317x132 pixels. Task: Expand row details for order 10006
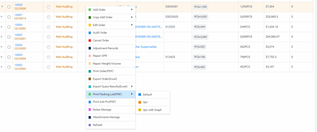point(2,27)
